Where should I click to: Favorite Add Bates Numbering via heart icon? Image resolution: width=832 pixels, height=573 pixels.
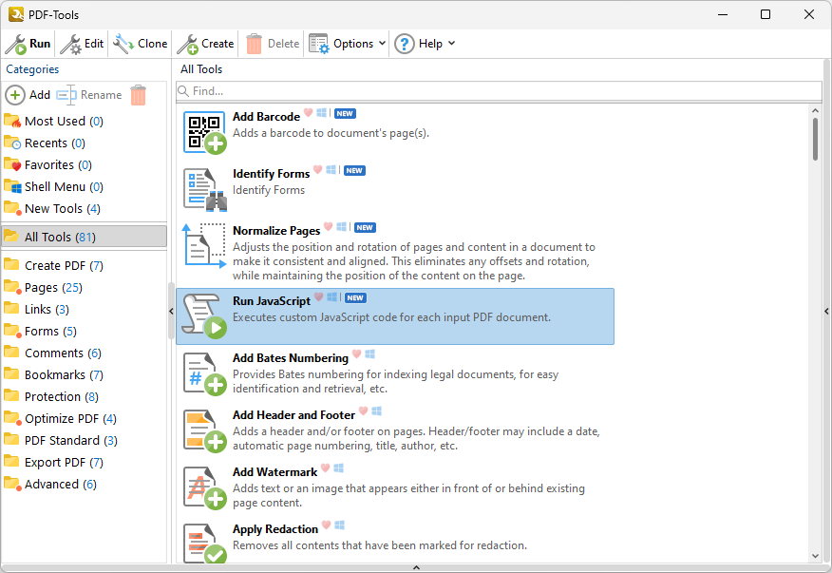pyautogui.click(x=356, y=353)
